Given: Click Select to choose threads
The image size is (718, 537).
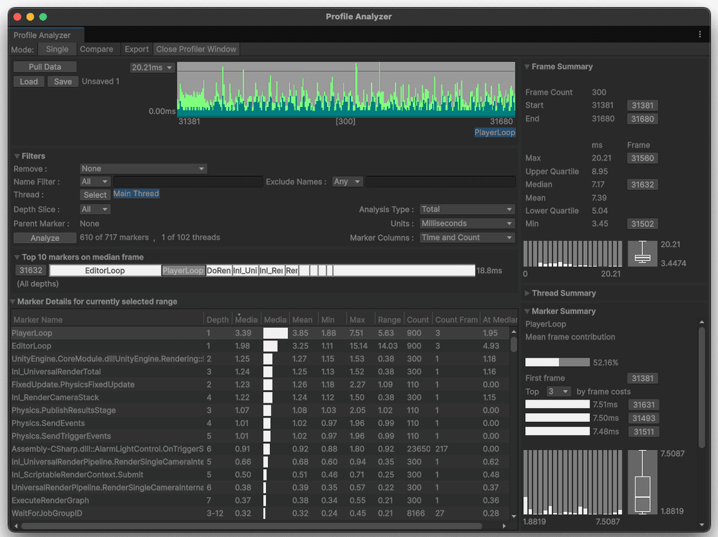Looking at the screenshot, I should (x=94, y=194).
